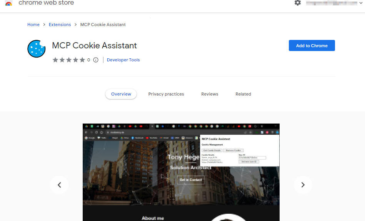365x221 pixels.
Task: Open settings via the gear icon
Action: click(297, 3)
